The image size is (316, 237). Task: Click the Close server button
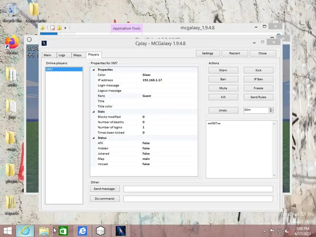coord(263,53)
